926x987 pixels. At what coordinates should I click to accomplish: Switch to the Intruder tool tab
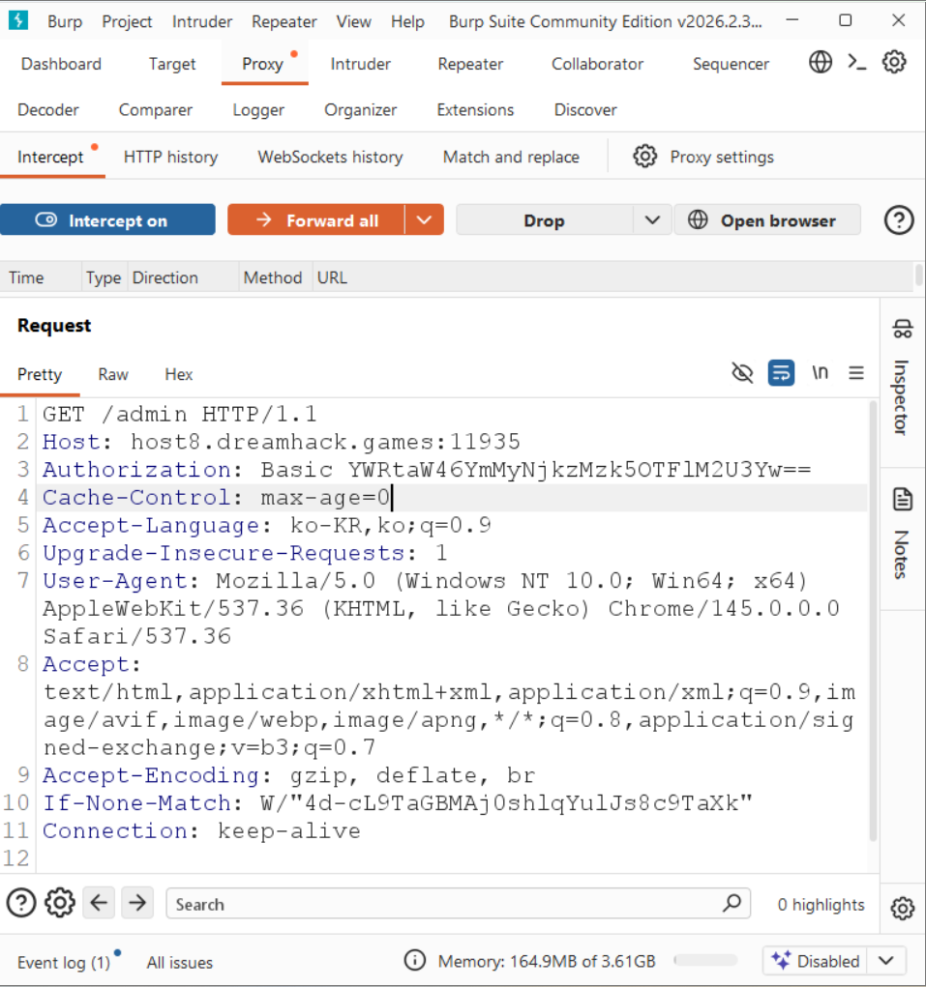(x=360, y=64)
